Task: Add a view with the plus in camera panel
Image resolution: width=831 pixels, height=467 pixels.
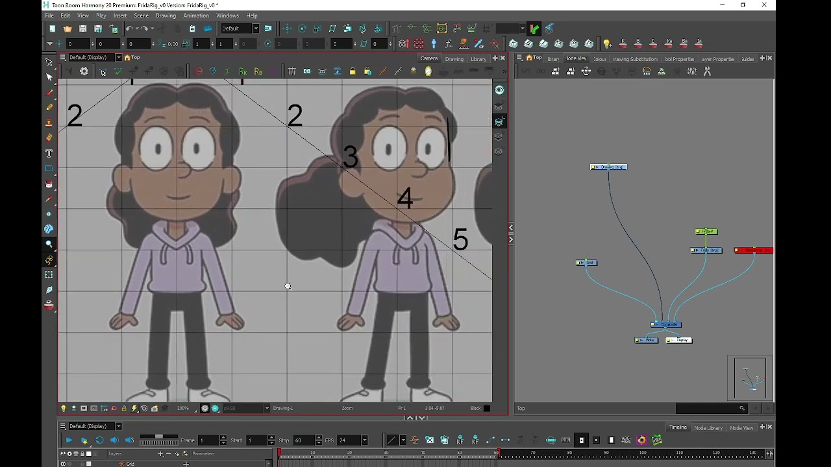Action: pyautogui.click(x=495, y=58)
